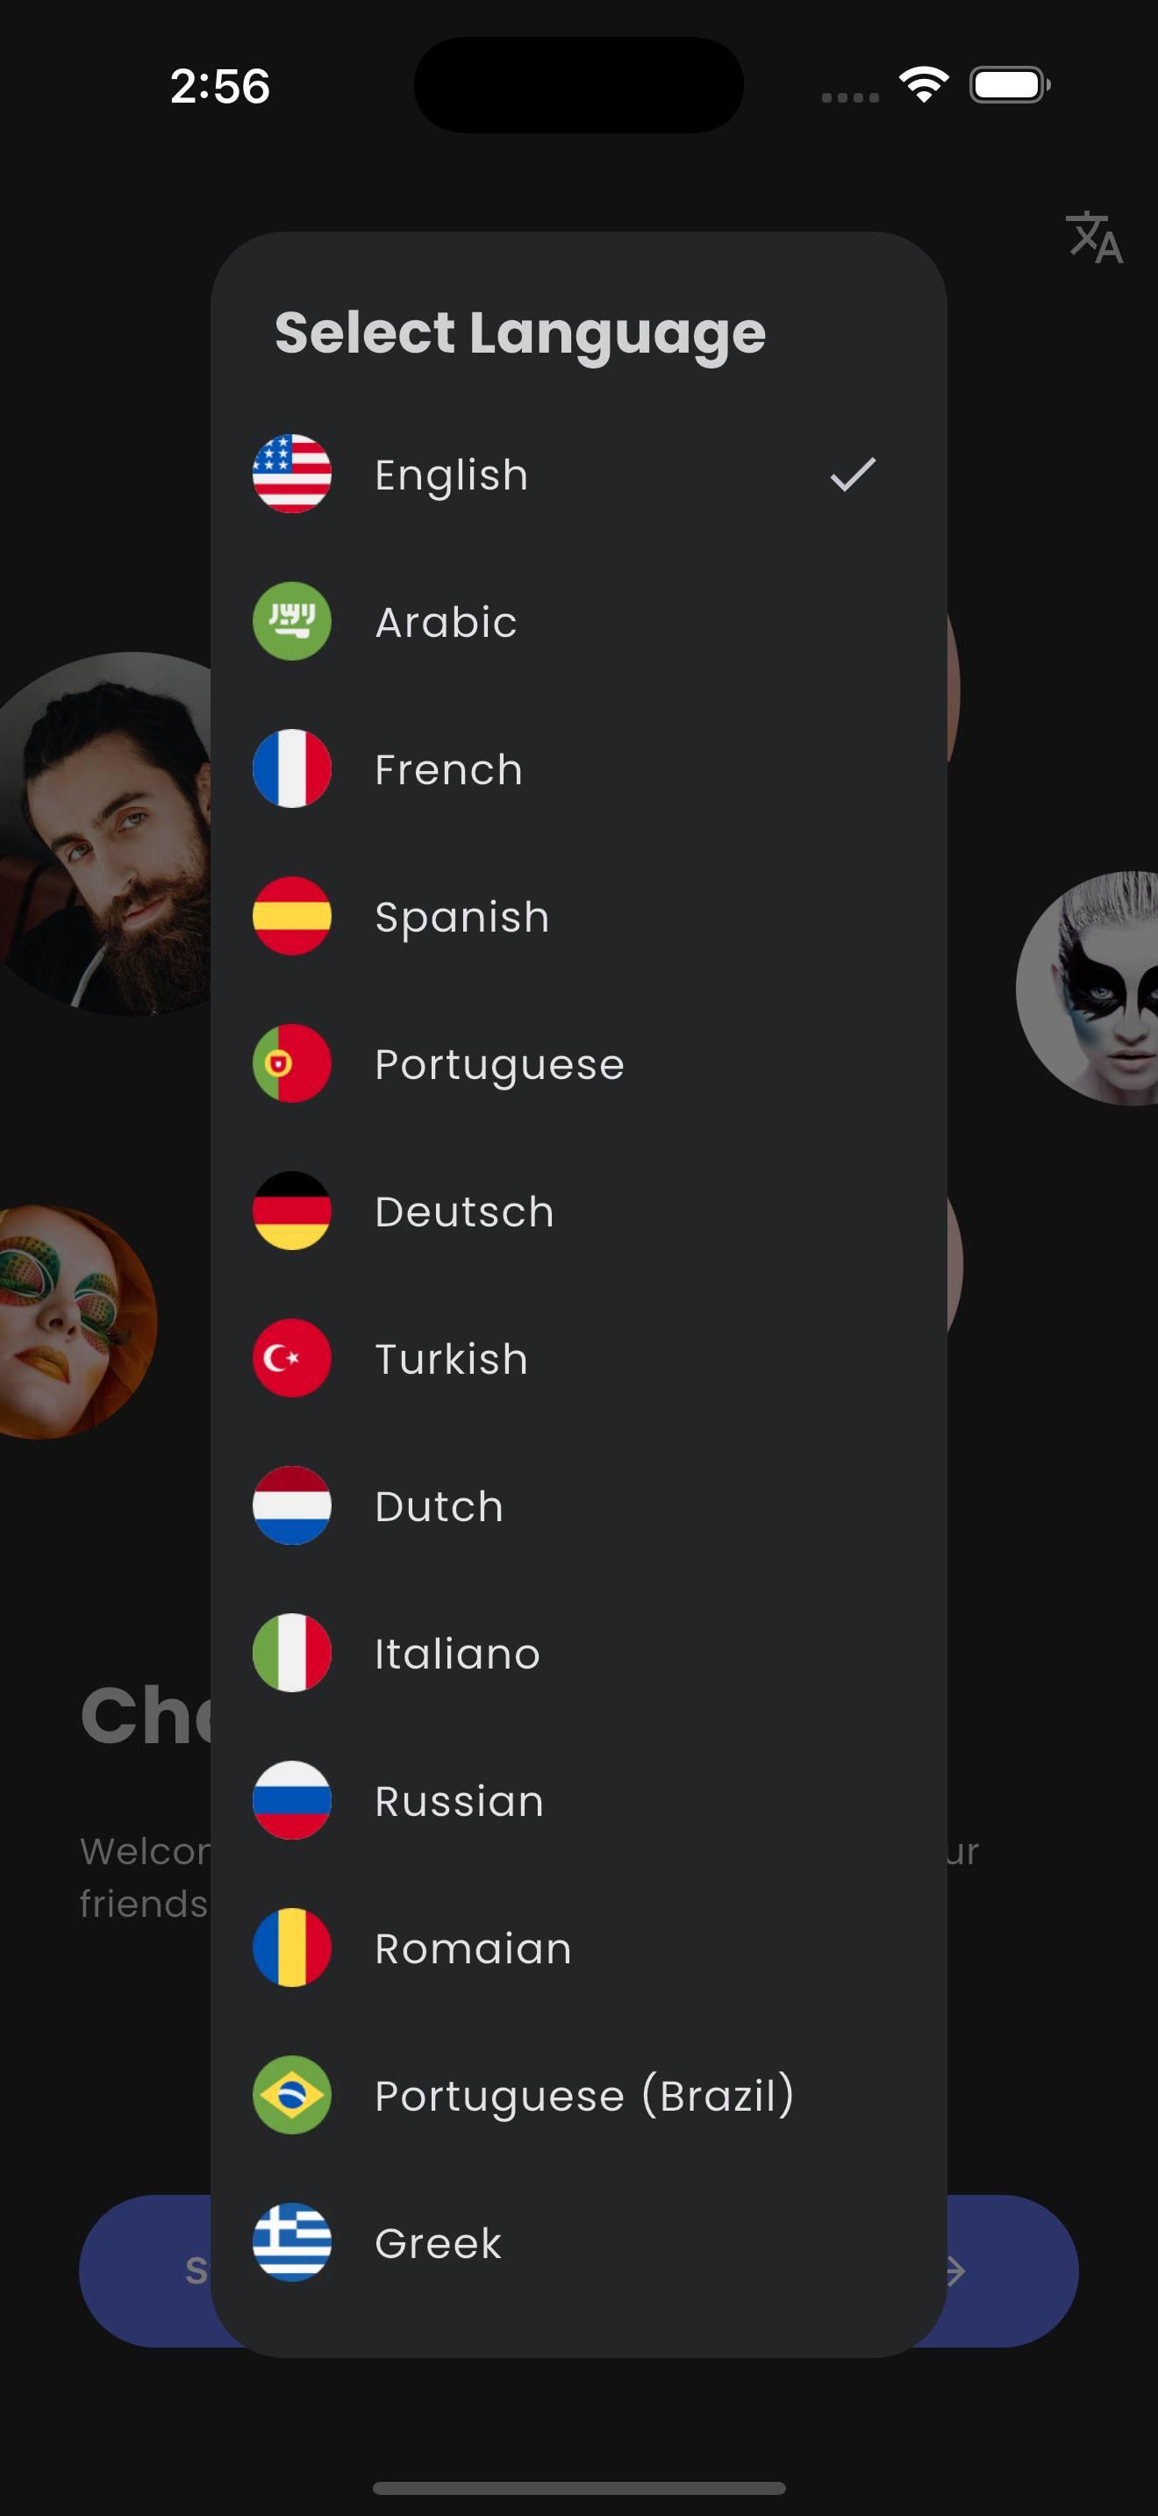Open the translate icon at top right
1158x2516 pixels.
1094,238
